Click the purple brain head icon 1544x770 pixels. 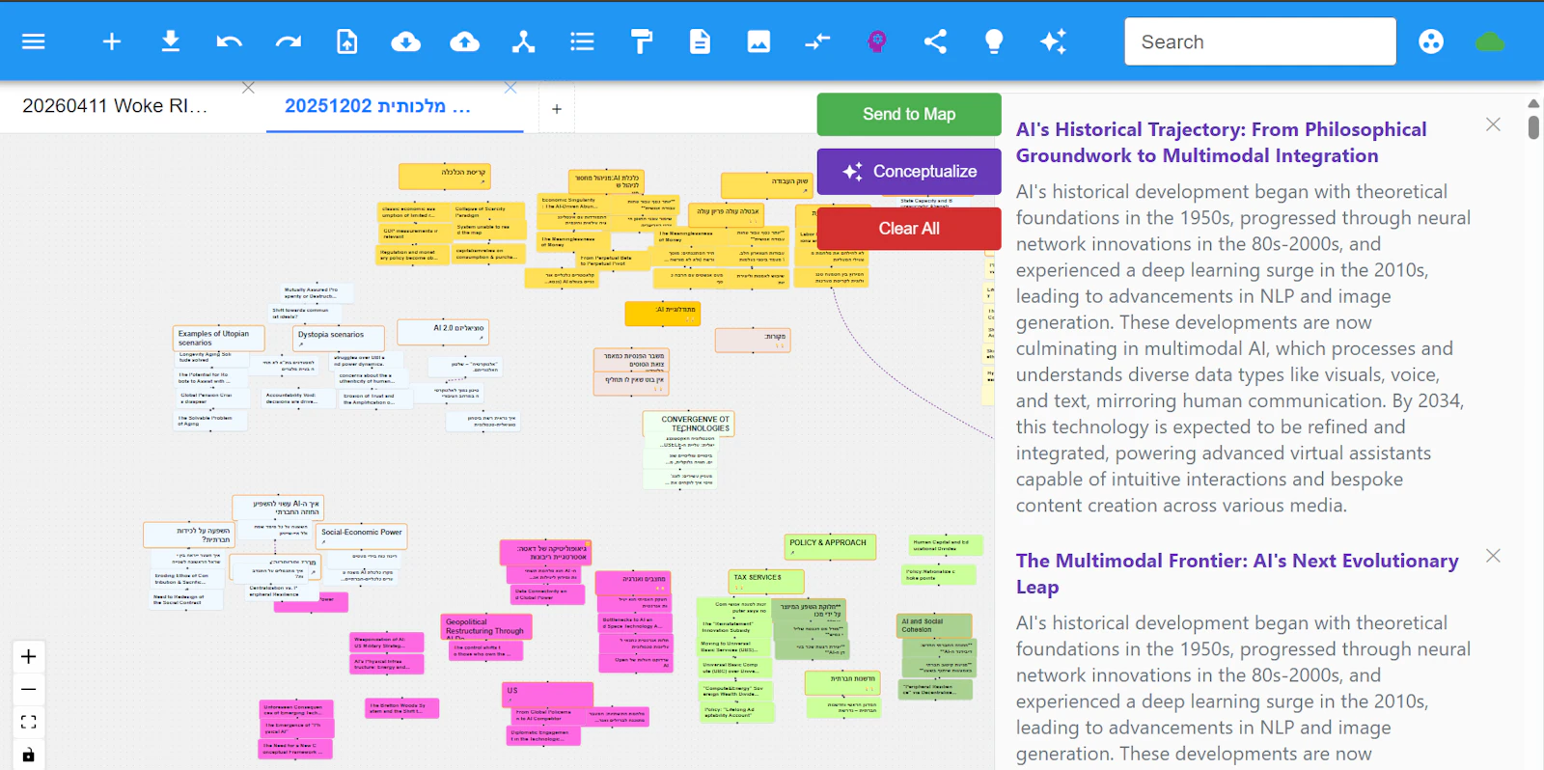click(877, 41)
